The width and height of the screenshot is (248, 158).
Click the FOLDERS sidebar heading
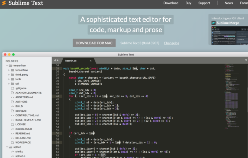click(12, 61)
